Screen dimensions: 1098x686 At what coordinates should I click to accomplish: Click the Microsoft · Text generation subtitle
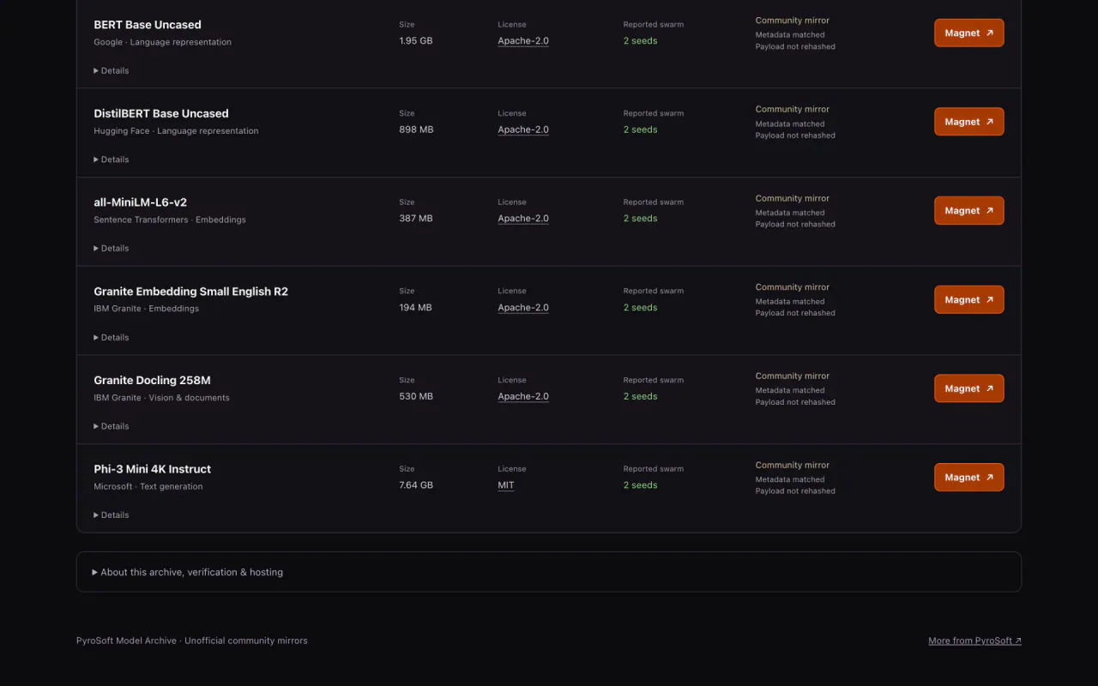148,487
